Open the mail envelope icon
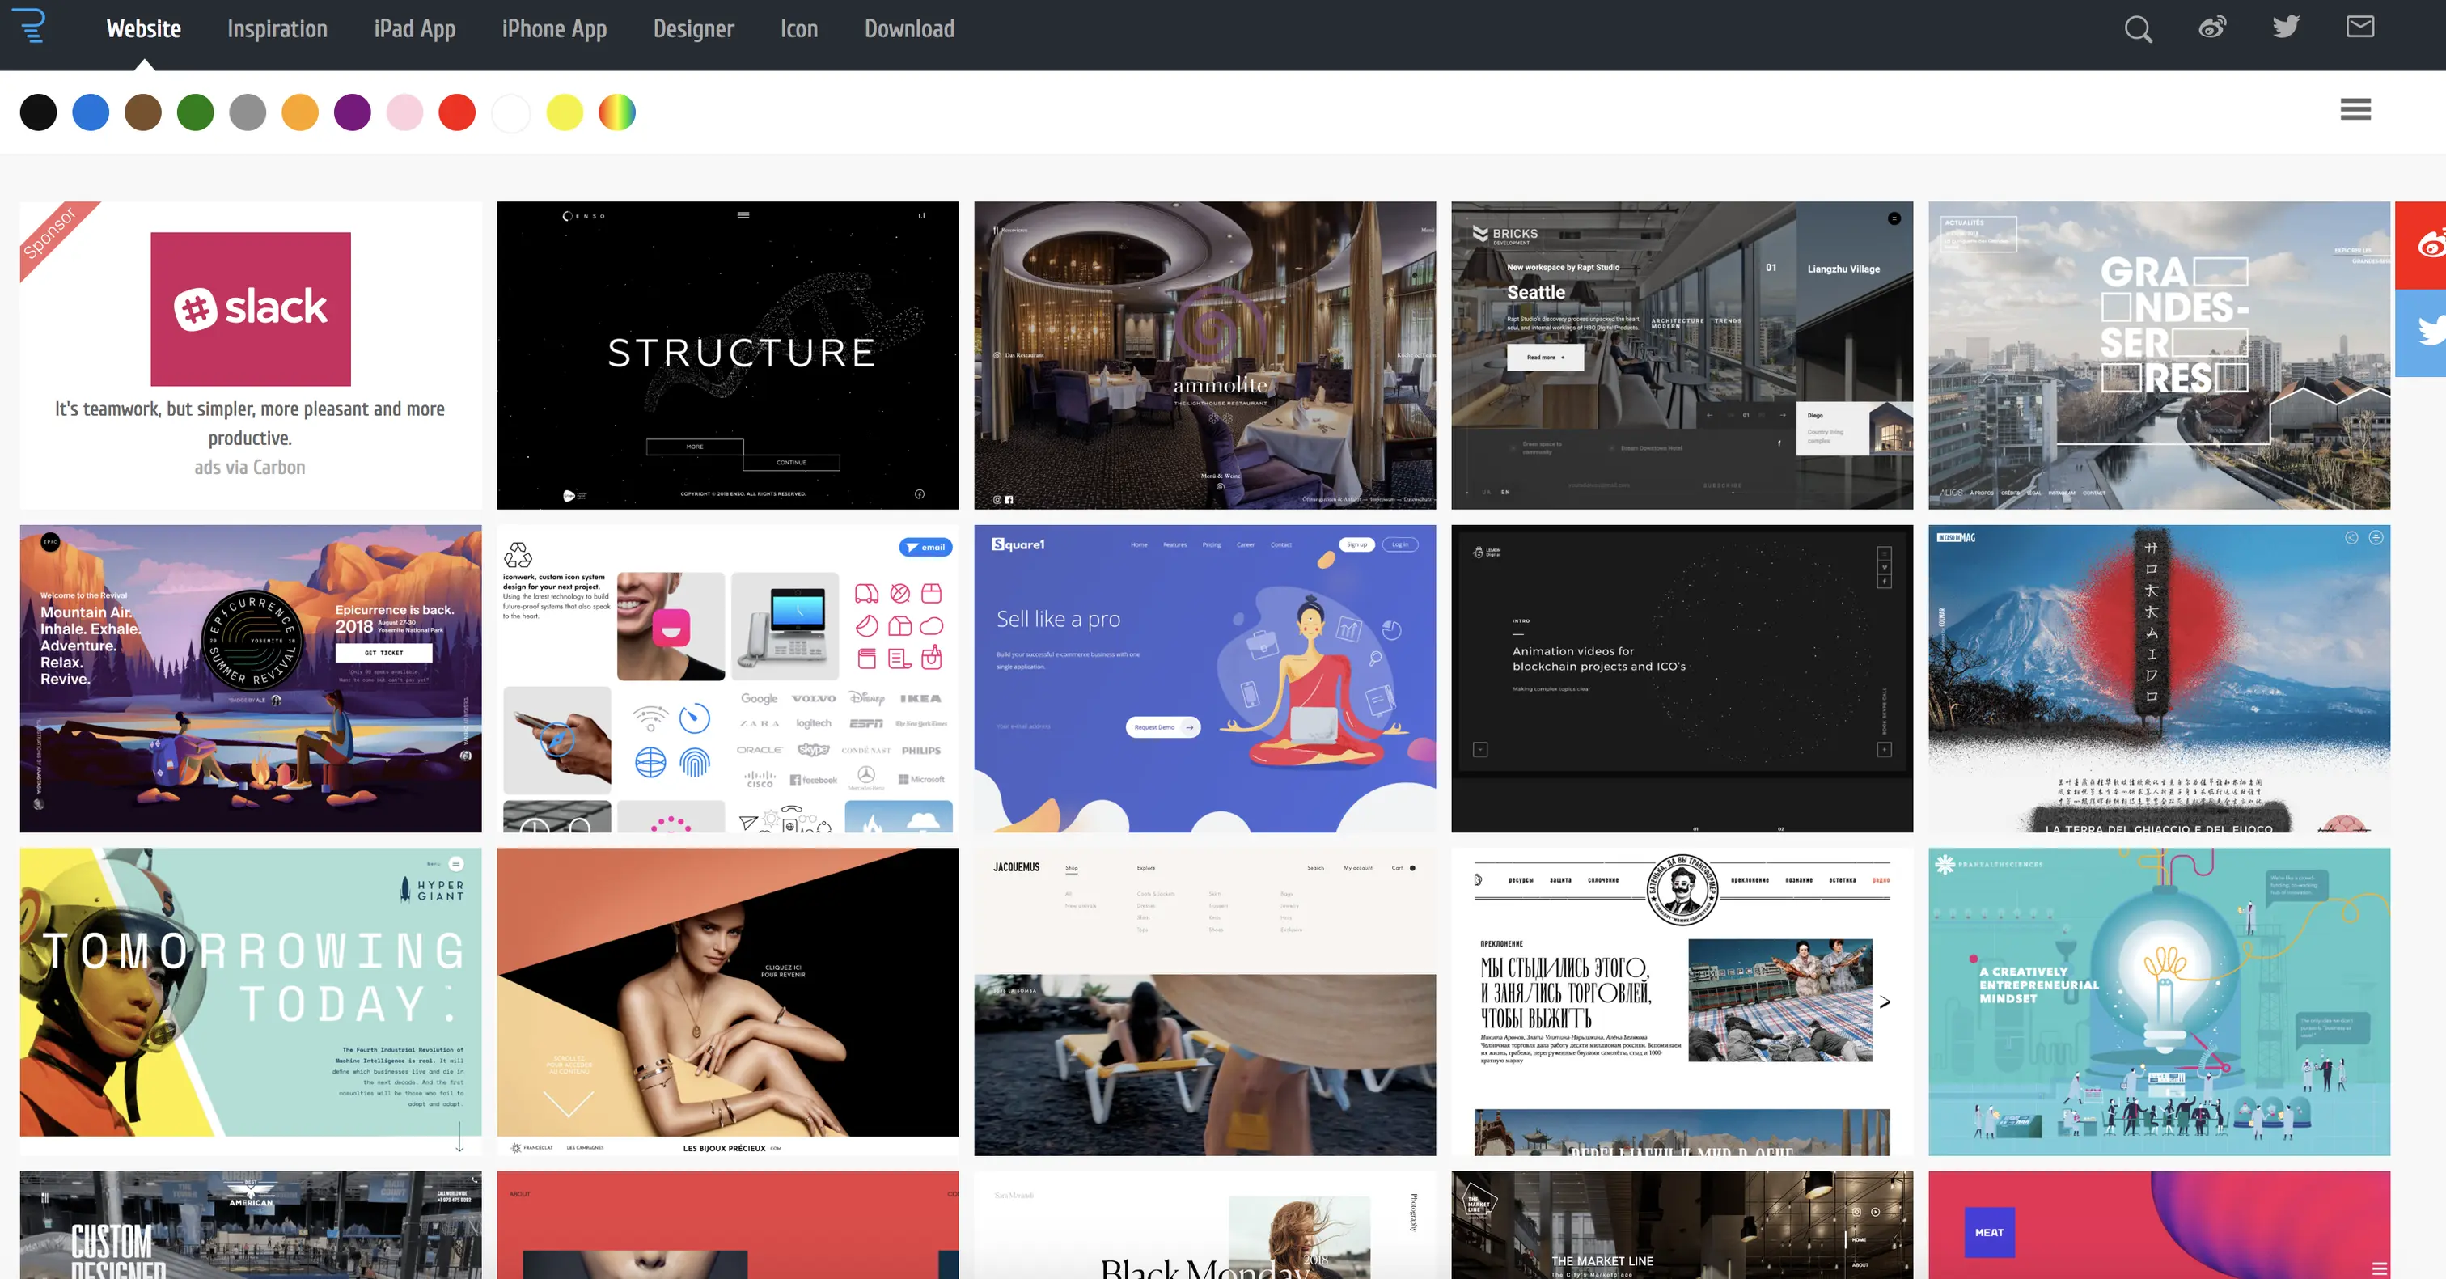 [x=2359, y=28]
